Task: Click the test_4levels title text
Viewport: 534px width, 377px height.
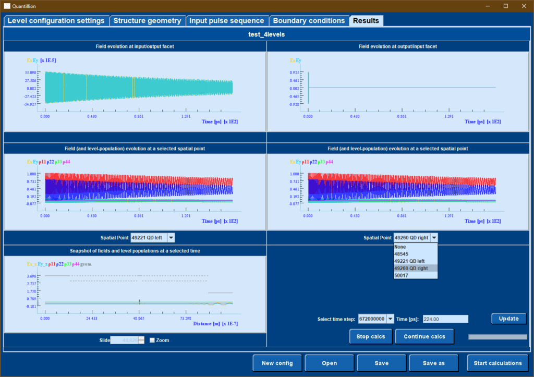Action: point(266,34)
